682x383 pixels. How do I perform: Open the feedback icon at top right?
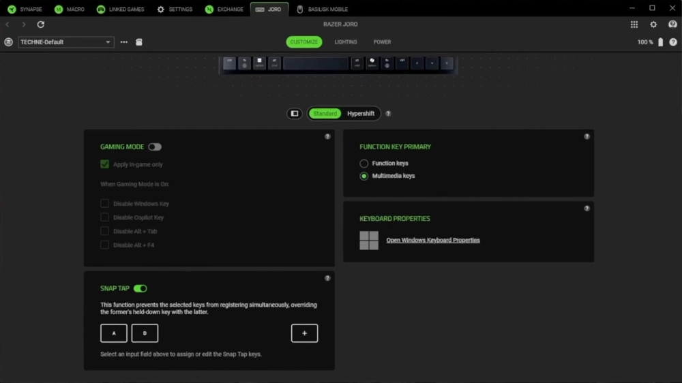672,25
